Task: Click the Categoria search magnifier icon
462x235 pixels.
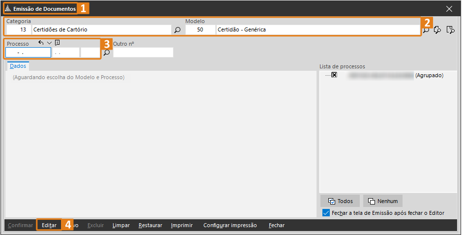Action: tap(177, 30)
